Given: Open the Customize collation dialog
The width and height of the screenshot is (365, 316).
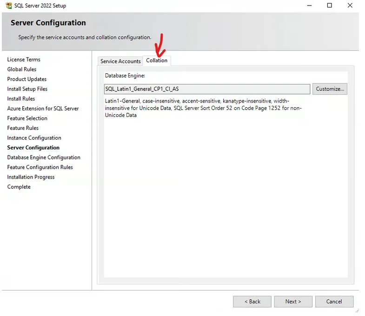Looking at the screenshot, I should coord(330,89).
